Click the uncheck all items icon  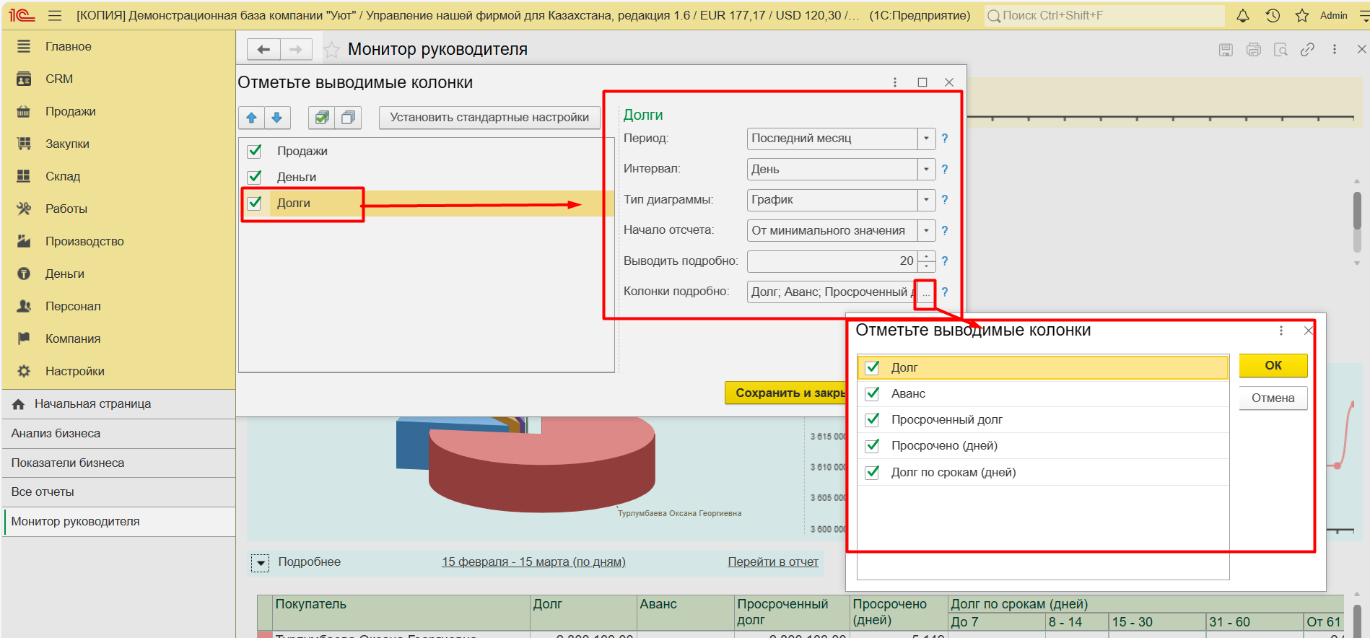pyautogui.click(x=348, y=118)
